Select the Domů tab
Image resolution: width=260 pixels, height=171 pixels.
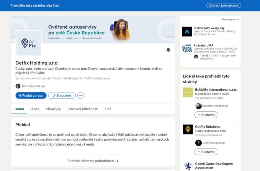19,109
